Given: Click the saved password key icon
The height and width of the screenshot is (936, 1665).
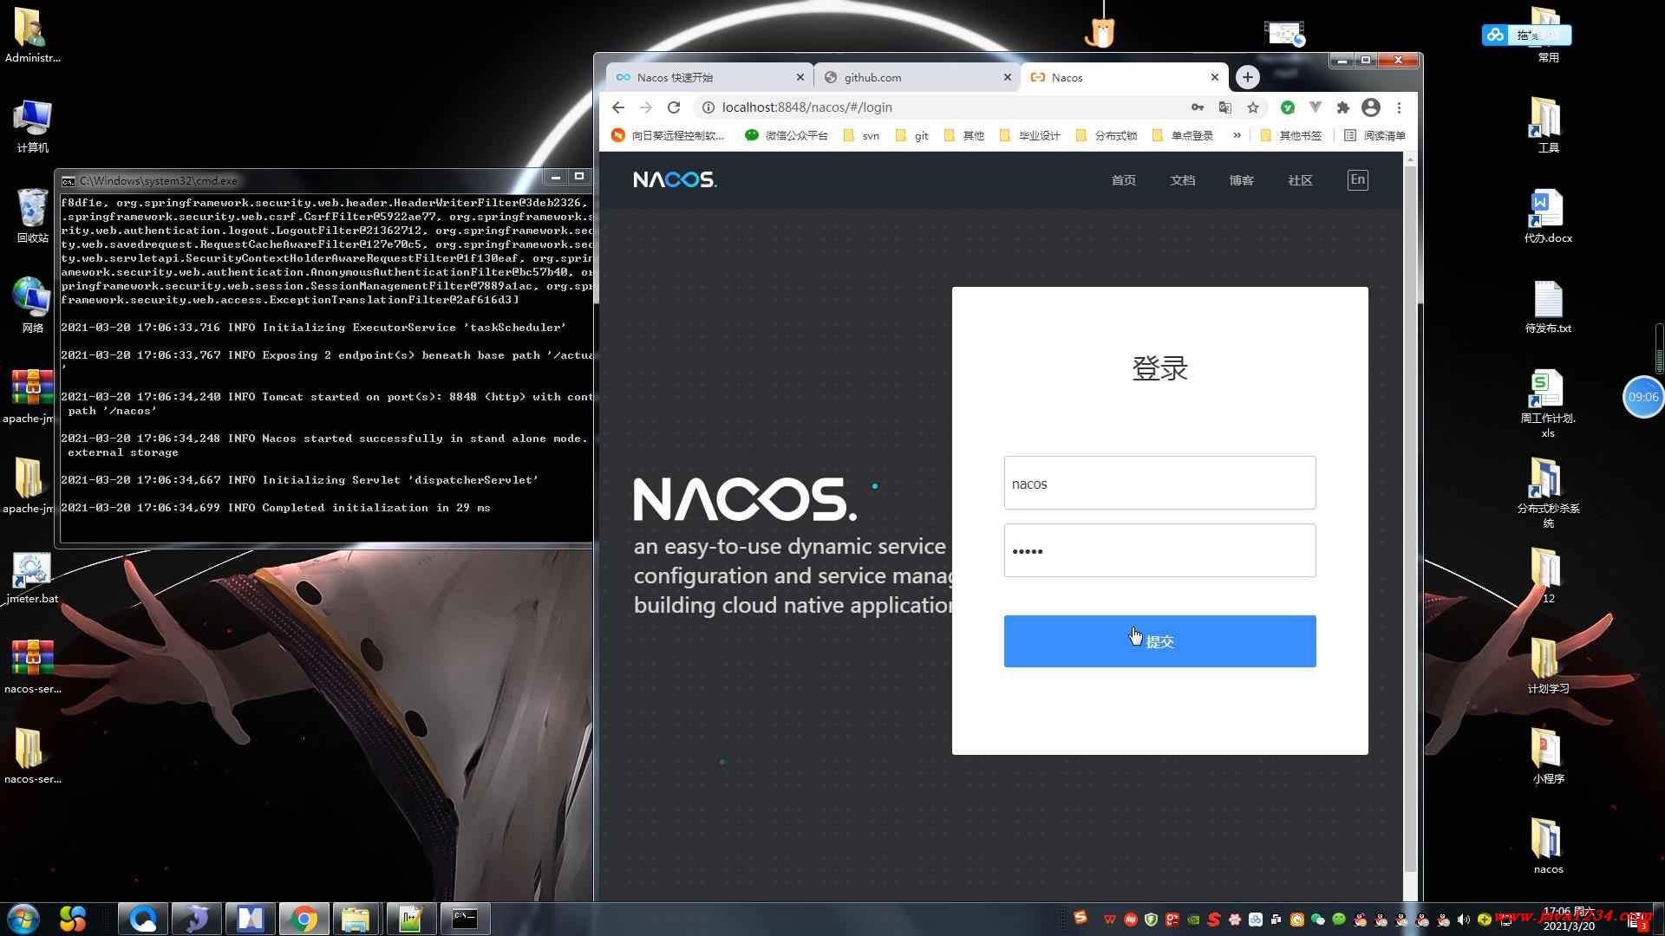Looking at the screenshot, I should click(x=1198, y=107).
